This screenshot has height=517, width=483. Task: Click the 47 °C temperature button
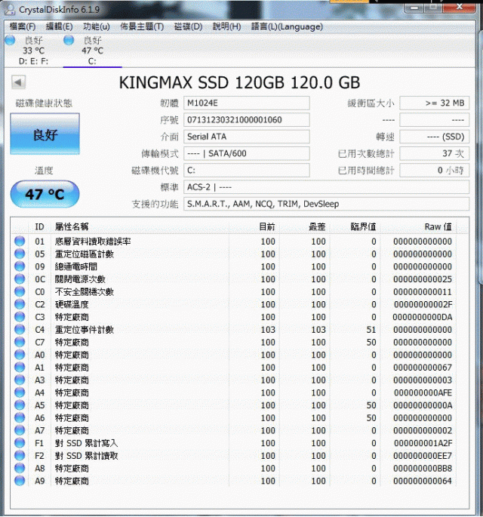click(x=45, y=194)
